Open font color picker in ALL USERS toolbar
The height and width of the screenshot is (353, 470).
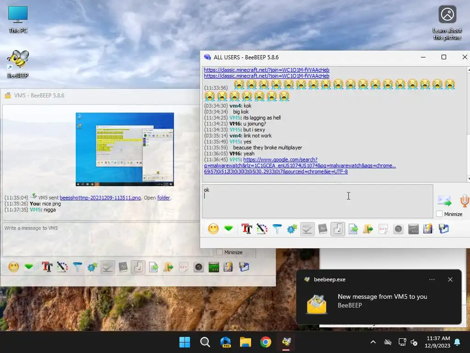coord(262,229)
